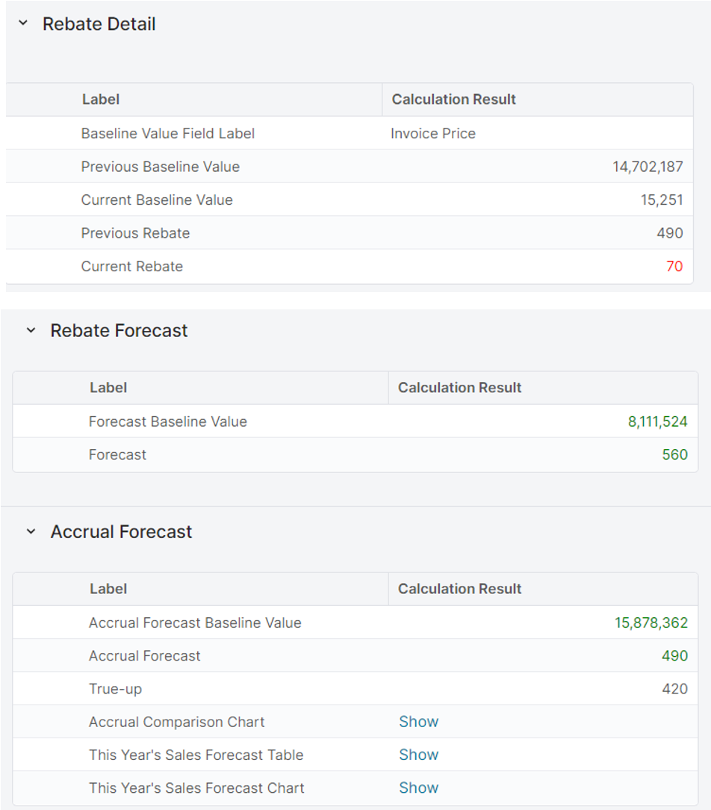Click the Invoice Price cell

pyautogui.click(x=433, y=134)
